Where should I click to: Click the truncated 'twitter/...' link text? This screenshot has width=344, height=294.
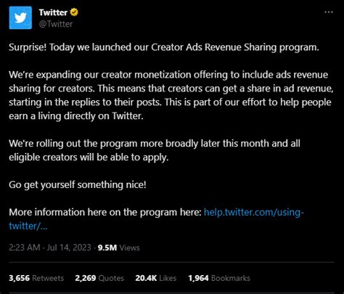click(28, 226)
